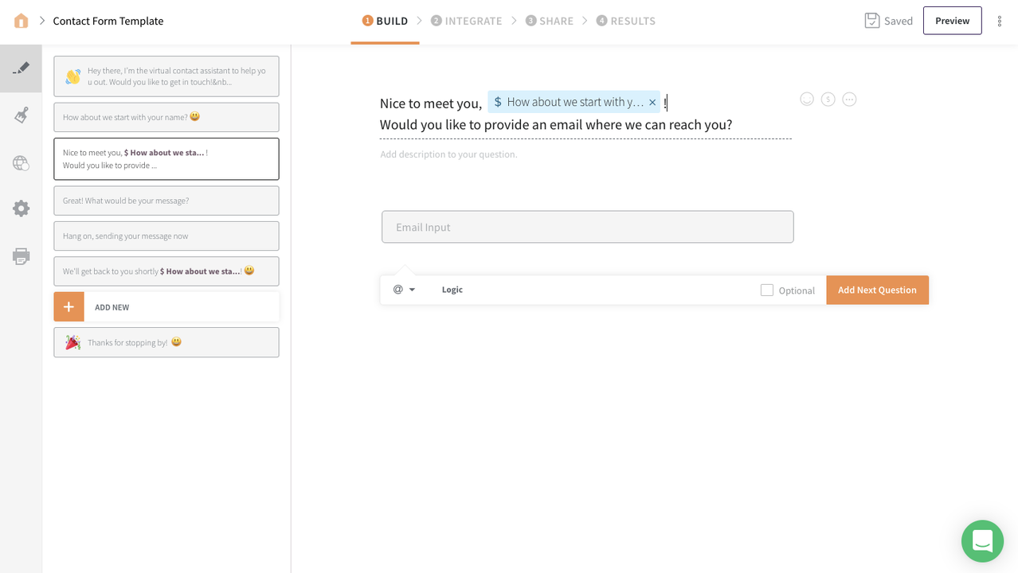1018x573 pixels.
Task: Insert emoji using the smiley icon
Action: [807, 99]
